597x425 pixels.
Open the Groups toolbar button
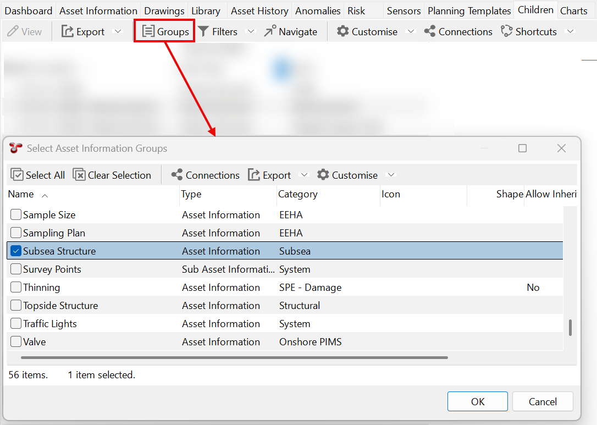[x=165, y=31]
